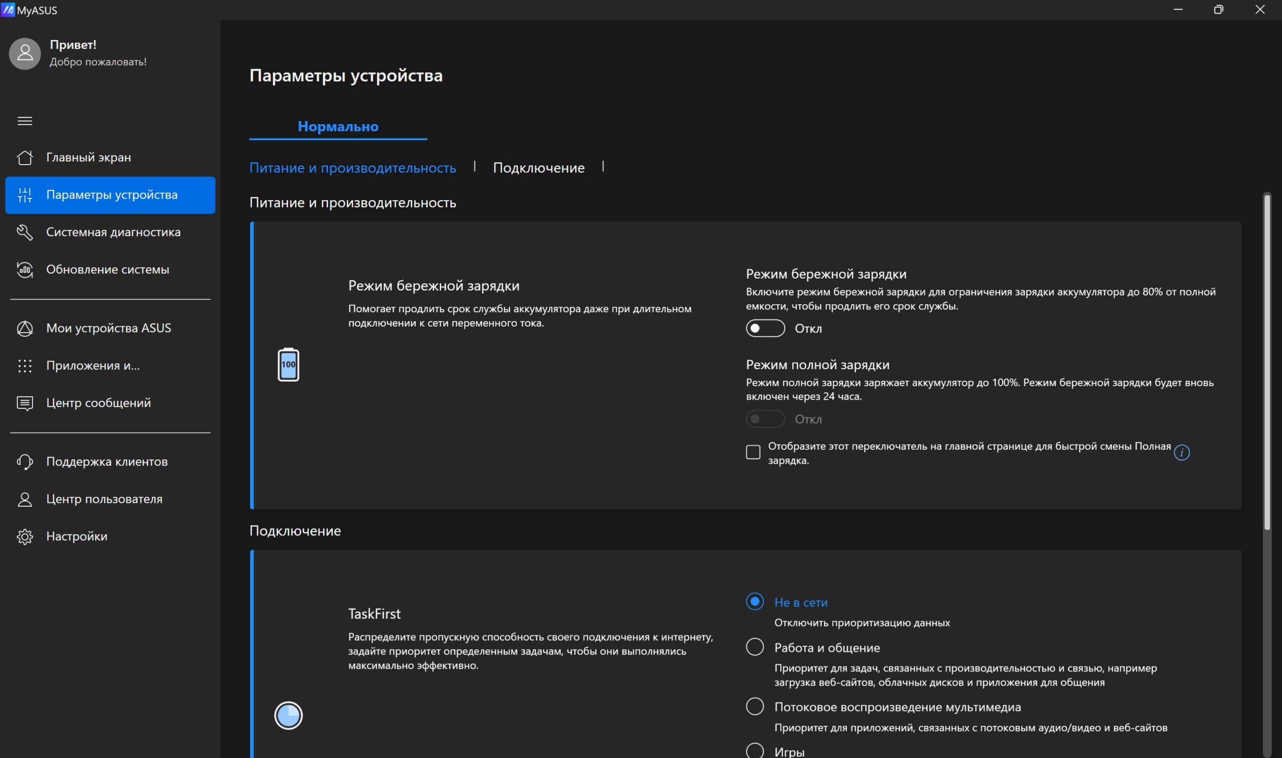Jump to the Подключение section link
Screen dimensions: 1282x758
[539, 168]
